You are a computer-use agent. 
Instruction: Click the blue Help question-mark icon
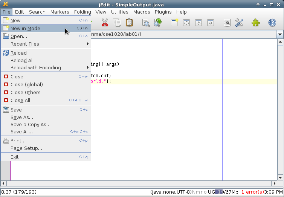[x=272, y=23]
